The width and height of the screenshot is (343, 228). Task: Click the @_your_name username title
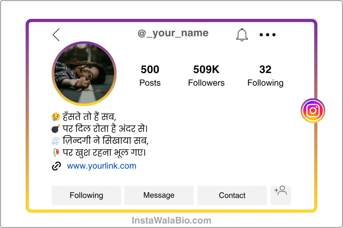173,33
